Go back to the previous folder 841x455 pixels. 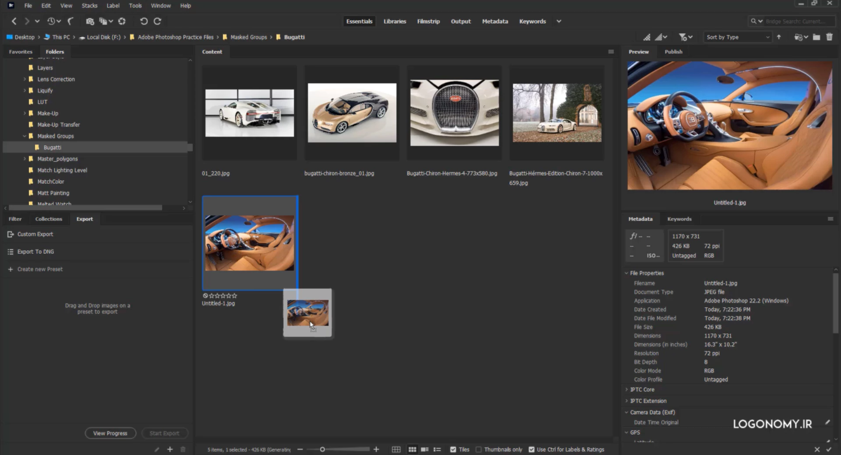[x=14, y=21]
